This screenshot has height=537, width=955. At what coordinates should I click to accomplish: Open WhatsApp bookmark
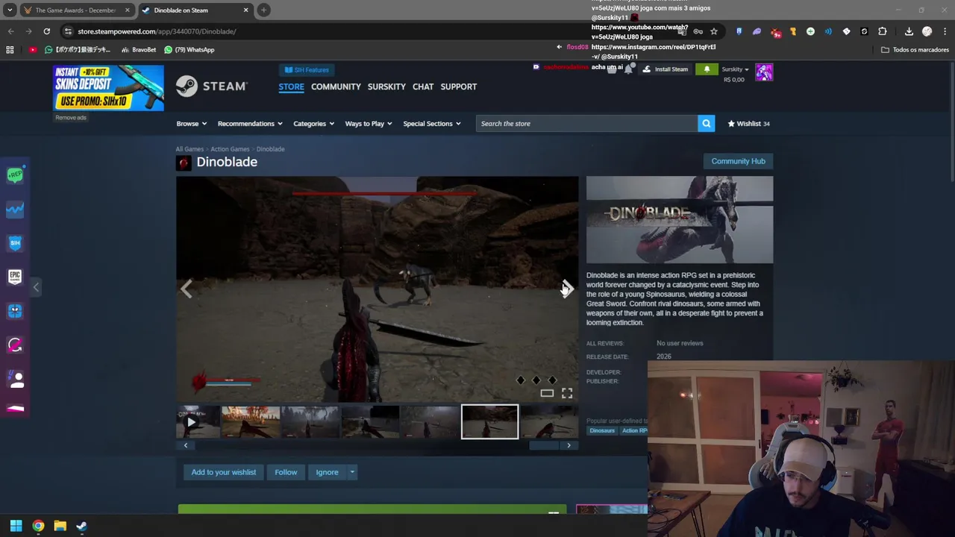[x=190, y=50]
